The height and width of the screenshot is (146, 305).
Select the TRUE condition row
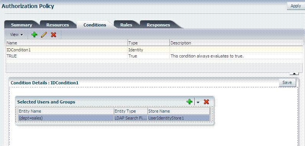point(154,56)
